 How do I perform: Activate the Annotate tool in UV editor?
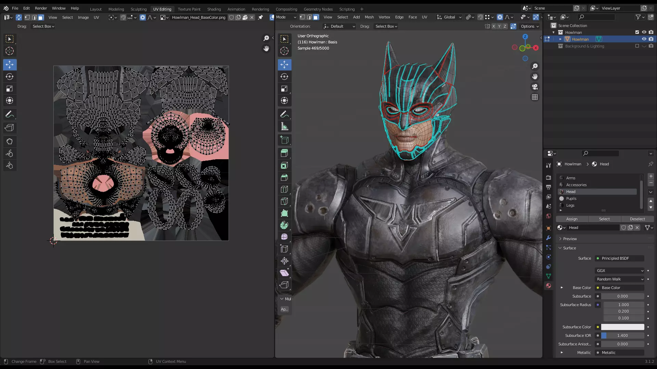[10, 114]
